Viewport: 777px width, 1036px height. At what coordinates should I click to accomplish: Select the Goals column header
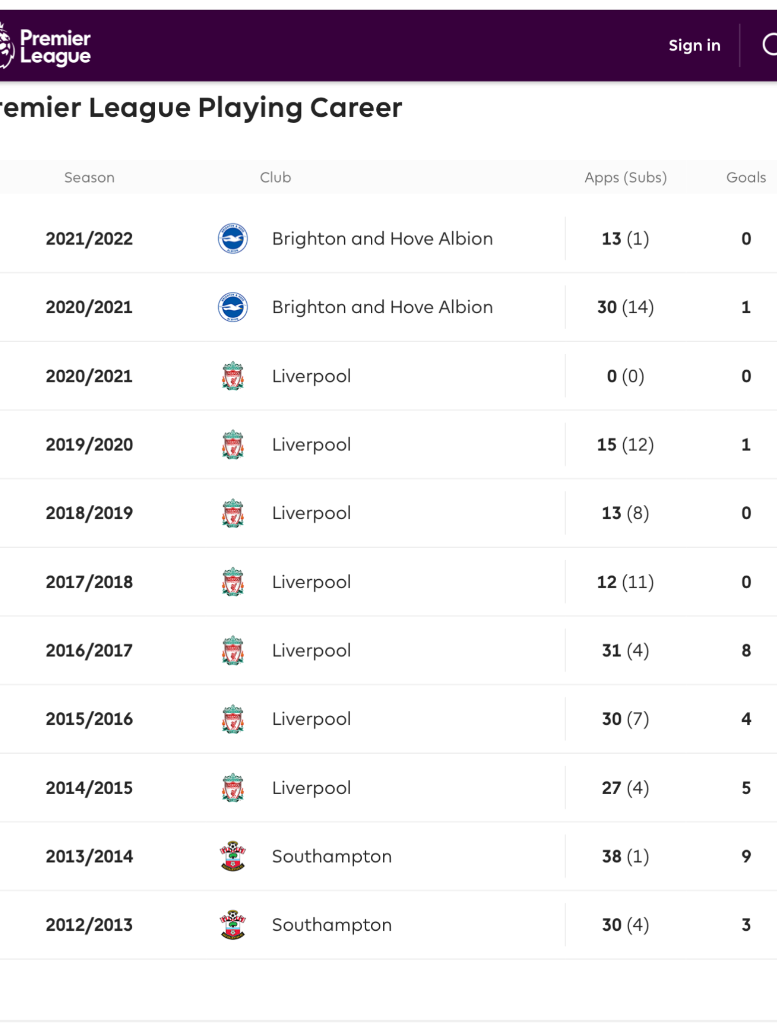[746, 177]
